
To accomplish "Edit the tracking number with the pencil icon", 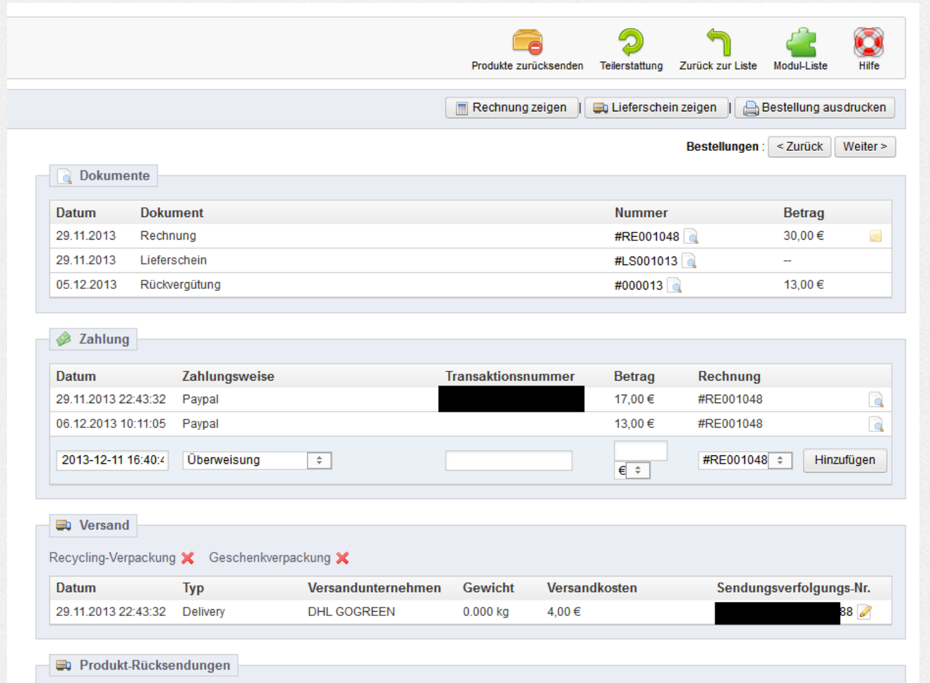I will 865,612.
